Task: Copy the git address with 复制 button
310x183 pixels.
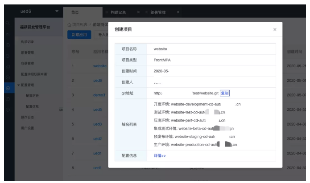Action: pyautogui.click(x=225, y=93)
